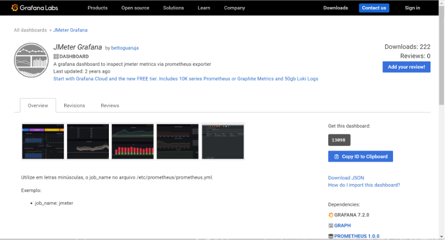Click the job_name: jmeter list item

(x=54, y=203)
